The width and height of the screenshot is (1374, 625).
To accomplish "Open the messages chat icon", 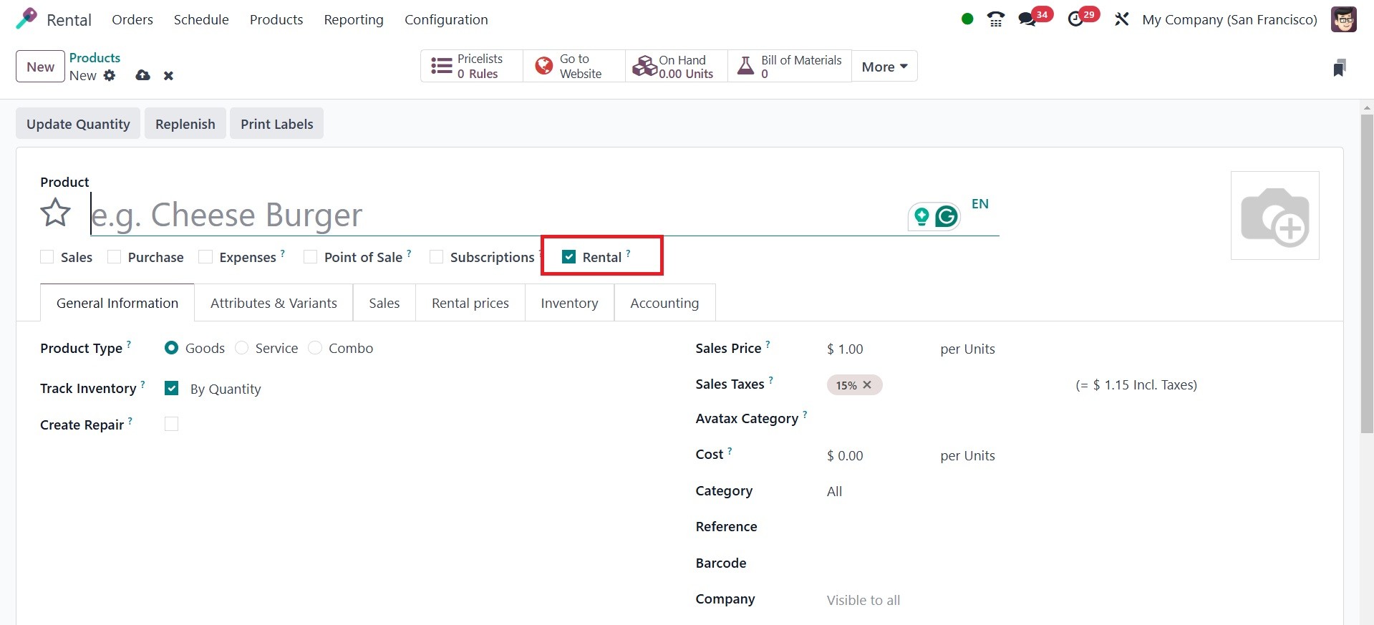I will click(1027, 19).
